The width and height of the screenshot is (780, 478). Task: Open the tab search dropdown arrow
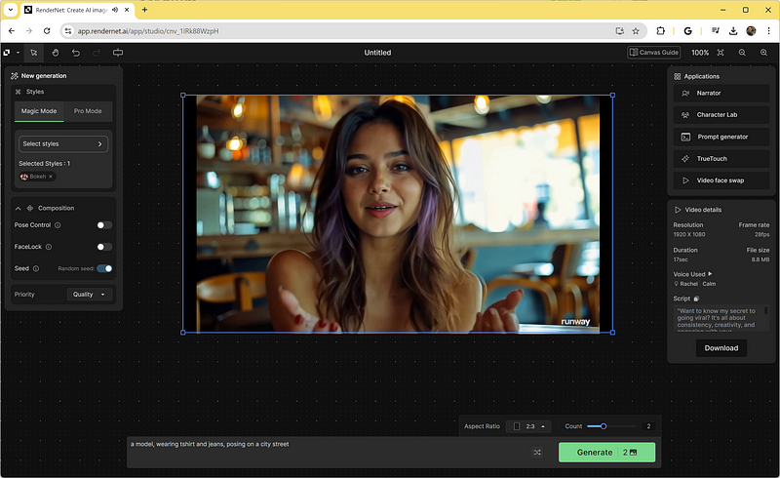pyautogui.click(x=11, y=10)
